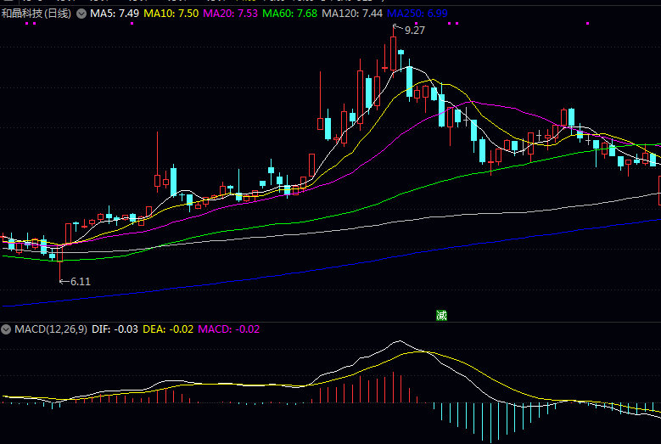Select the MA5: 7.49 label

tap(115, 14)
